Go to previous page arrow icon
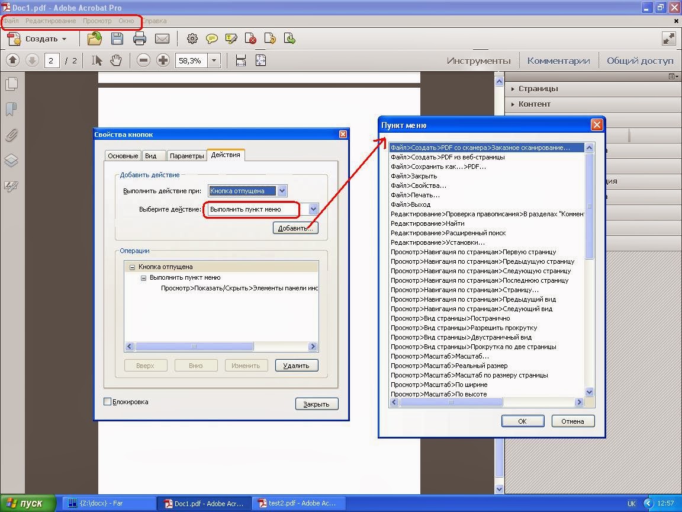 click(12, 60)
